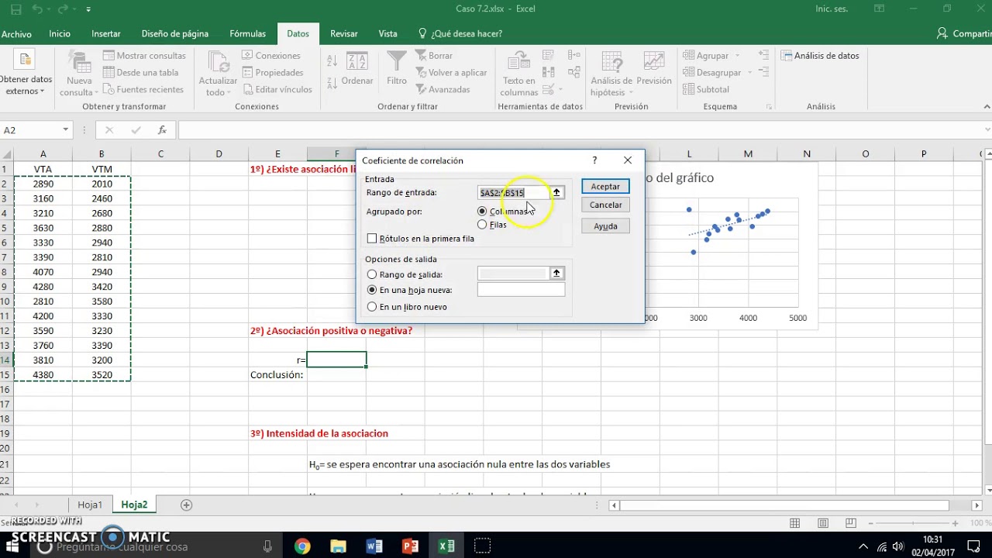
Task: Click the Undo arrow icon
Action: coord(38,9)
